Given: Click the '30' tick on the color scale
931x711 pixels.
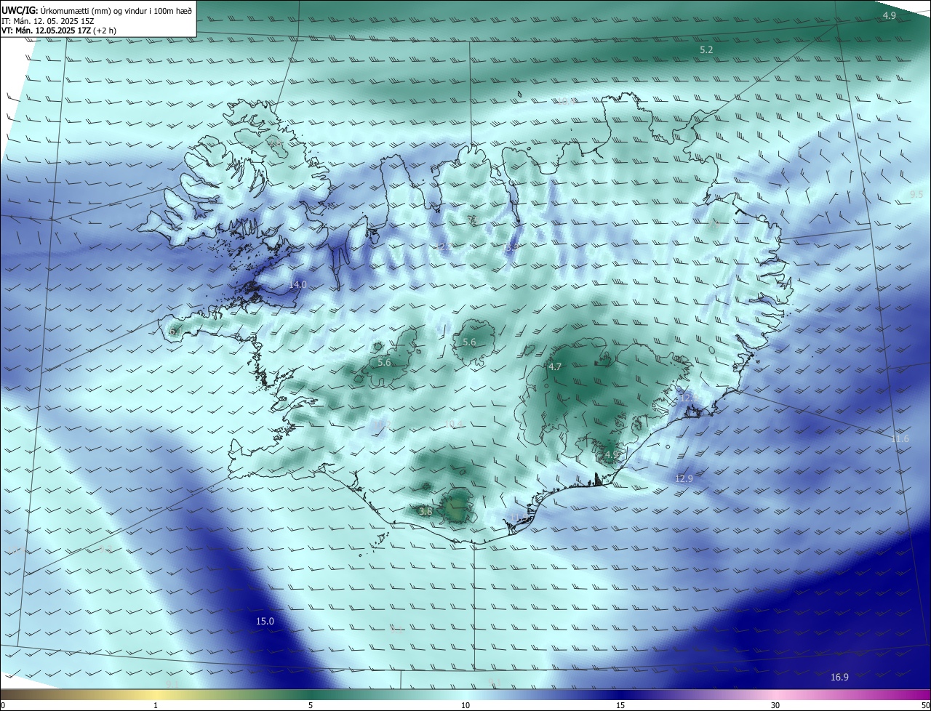Looking at the screenshot, I should click(775, 705).
